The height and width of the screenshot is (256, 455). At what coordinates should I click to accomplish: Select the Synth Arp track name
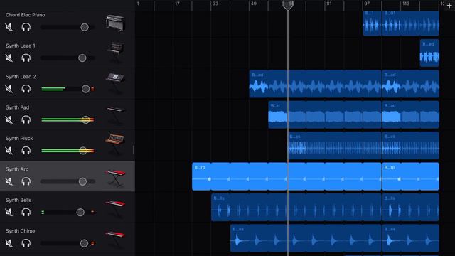[17, 169]
